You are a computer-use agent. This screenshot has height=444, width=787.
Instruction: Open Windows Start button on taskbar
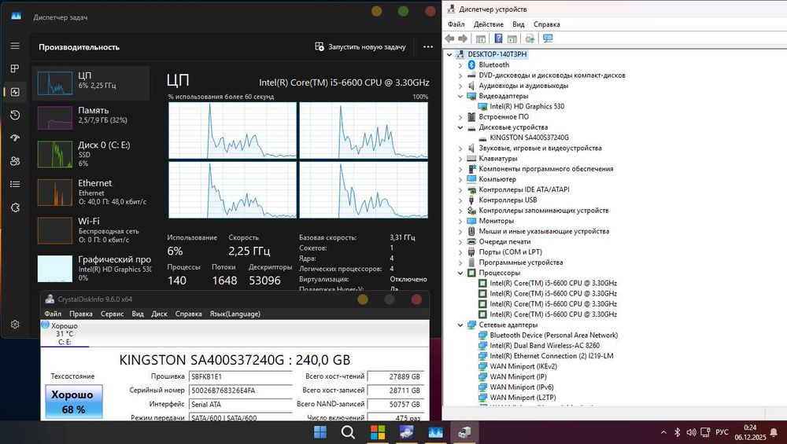click(320, 432)
